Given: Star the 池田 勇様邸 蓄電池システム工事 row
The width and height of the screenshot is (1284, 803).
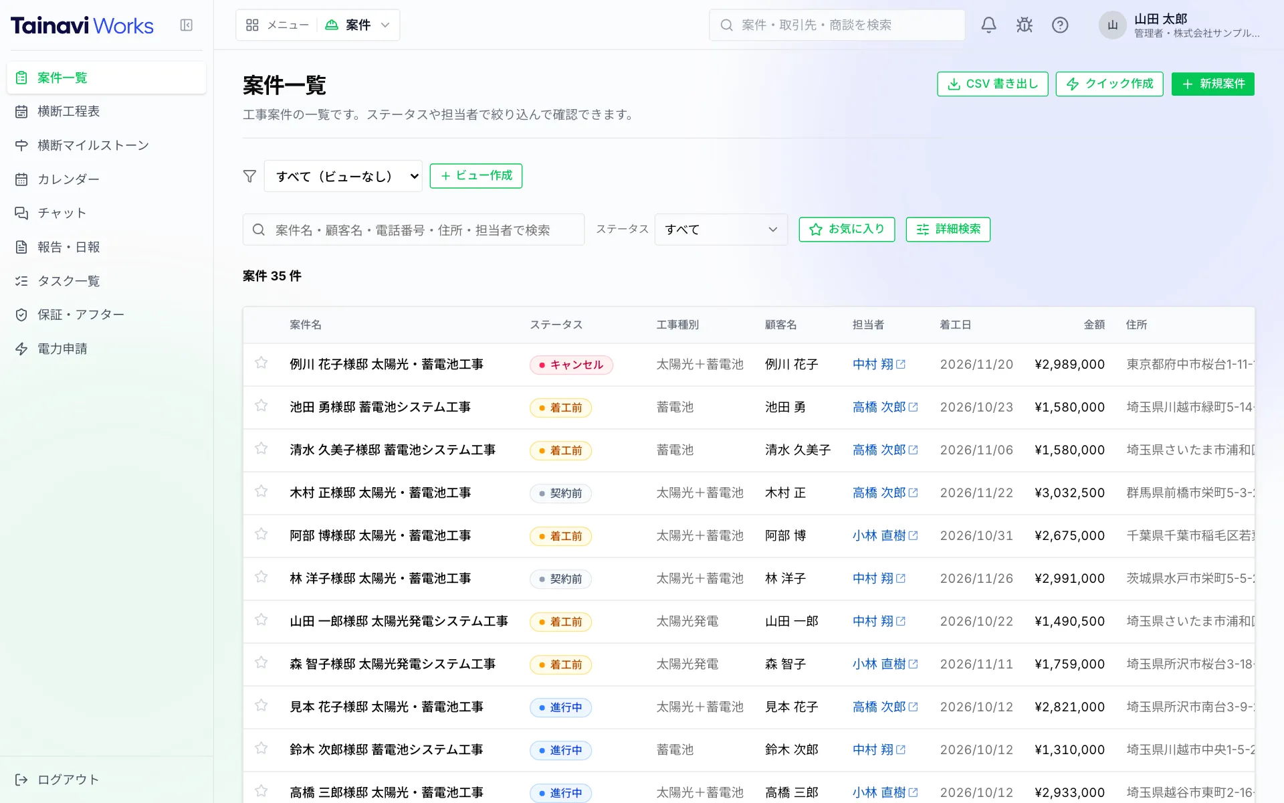Looking at the screenshot, I should click(261, 406).
